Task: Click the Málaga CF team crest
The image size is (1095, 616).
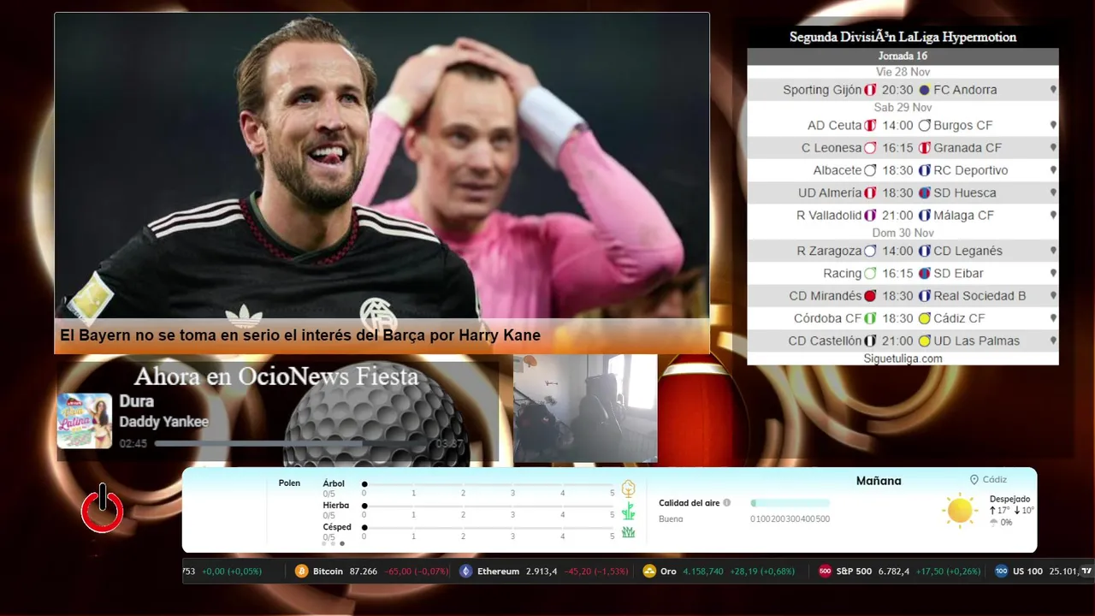Action: pyautogui.click(x=924, y=216)
